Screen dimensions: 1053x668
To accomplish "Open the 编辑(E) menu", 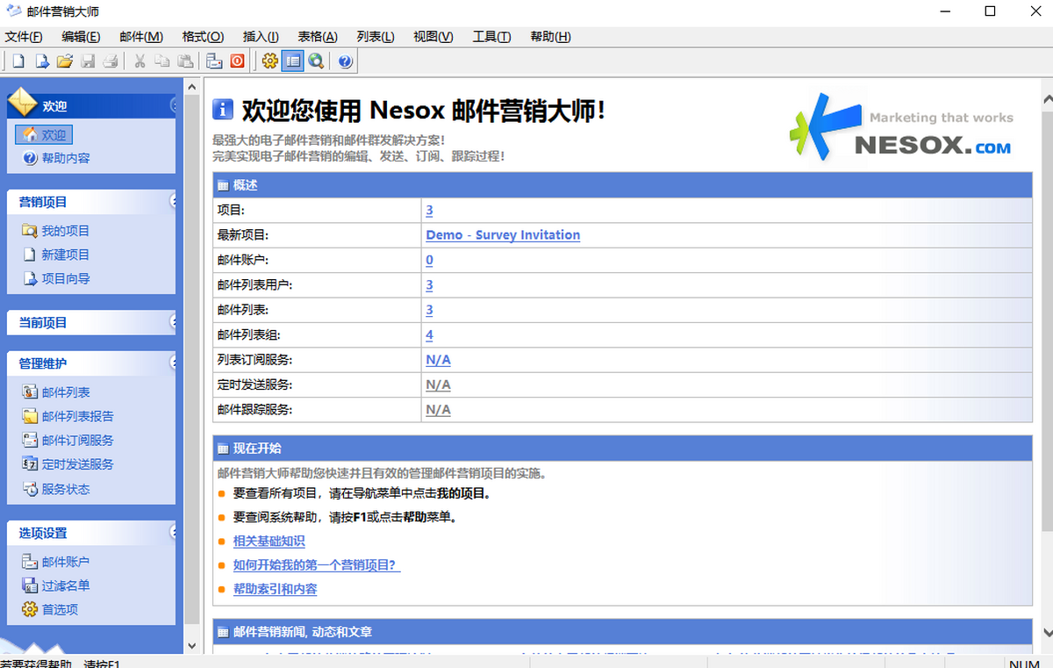I will tap(81, 37).
